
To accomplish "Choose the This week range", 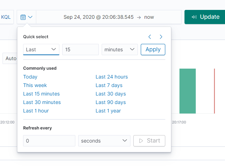I will 35,85.
